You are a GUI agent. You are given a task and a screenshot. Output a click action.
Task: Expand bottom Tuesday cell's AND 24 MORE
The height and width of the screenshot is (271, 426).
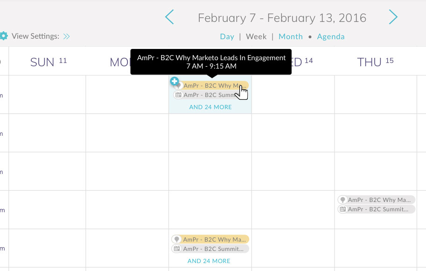coord(209,261)
